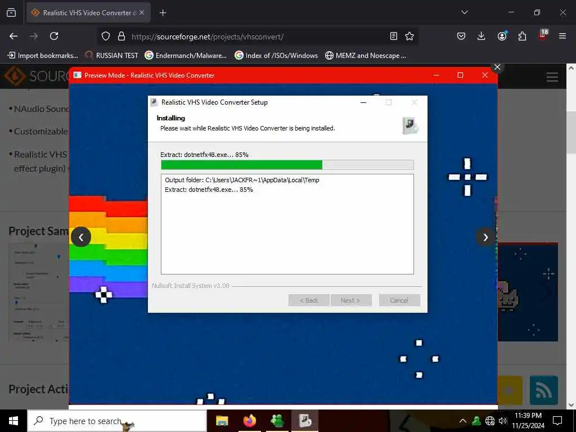The image size is (576, 432).
Task: Click the Installing heading in Setup
Action: point(171,118)
